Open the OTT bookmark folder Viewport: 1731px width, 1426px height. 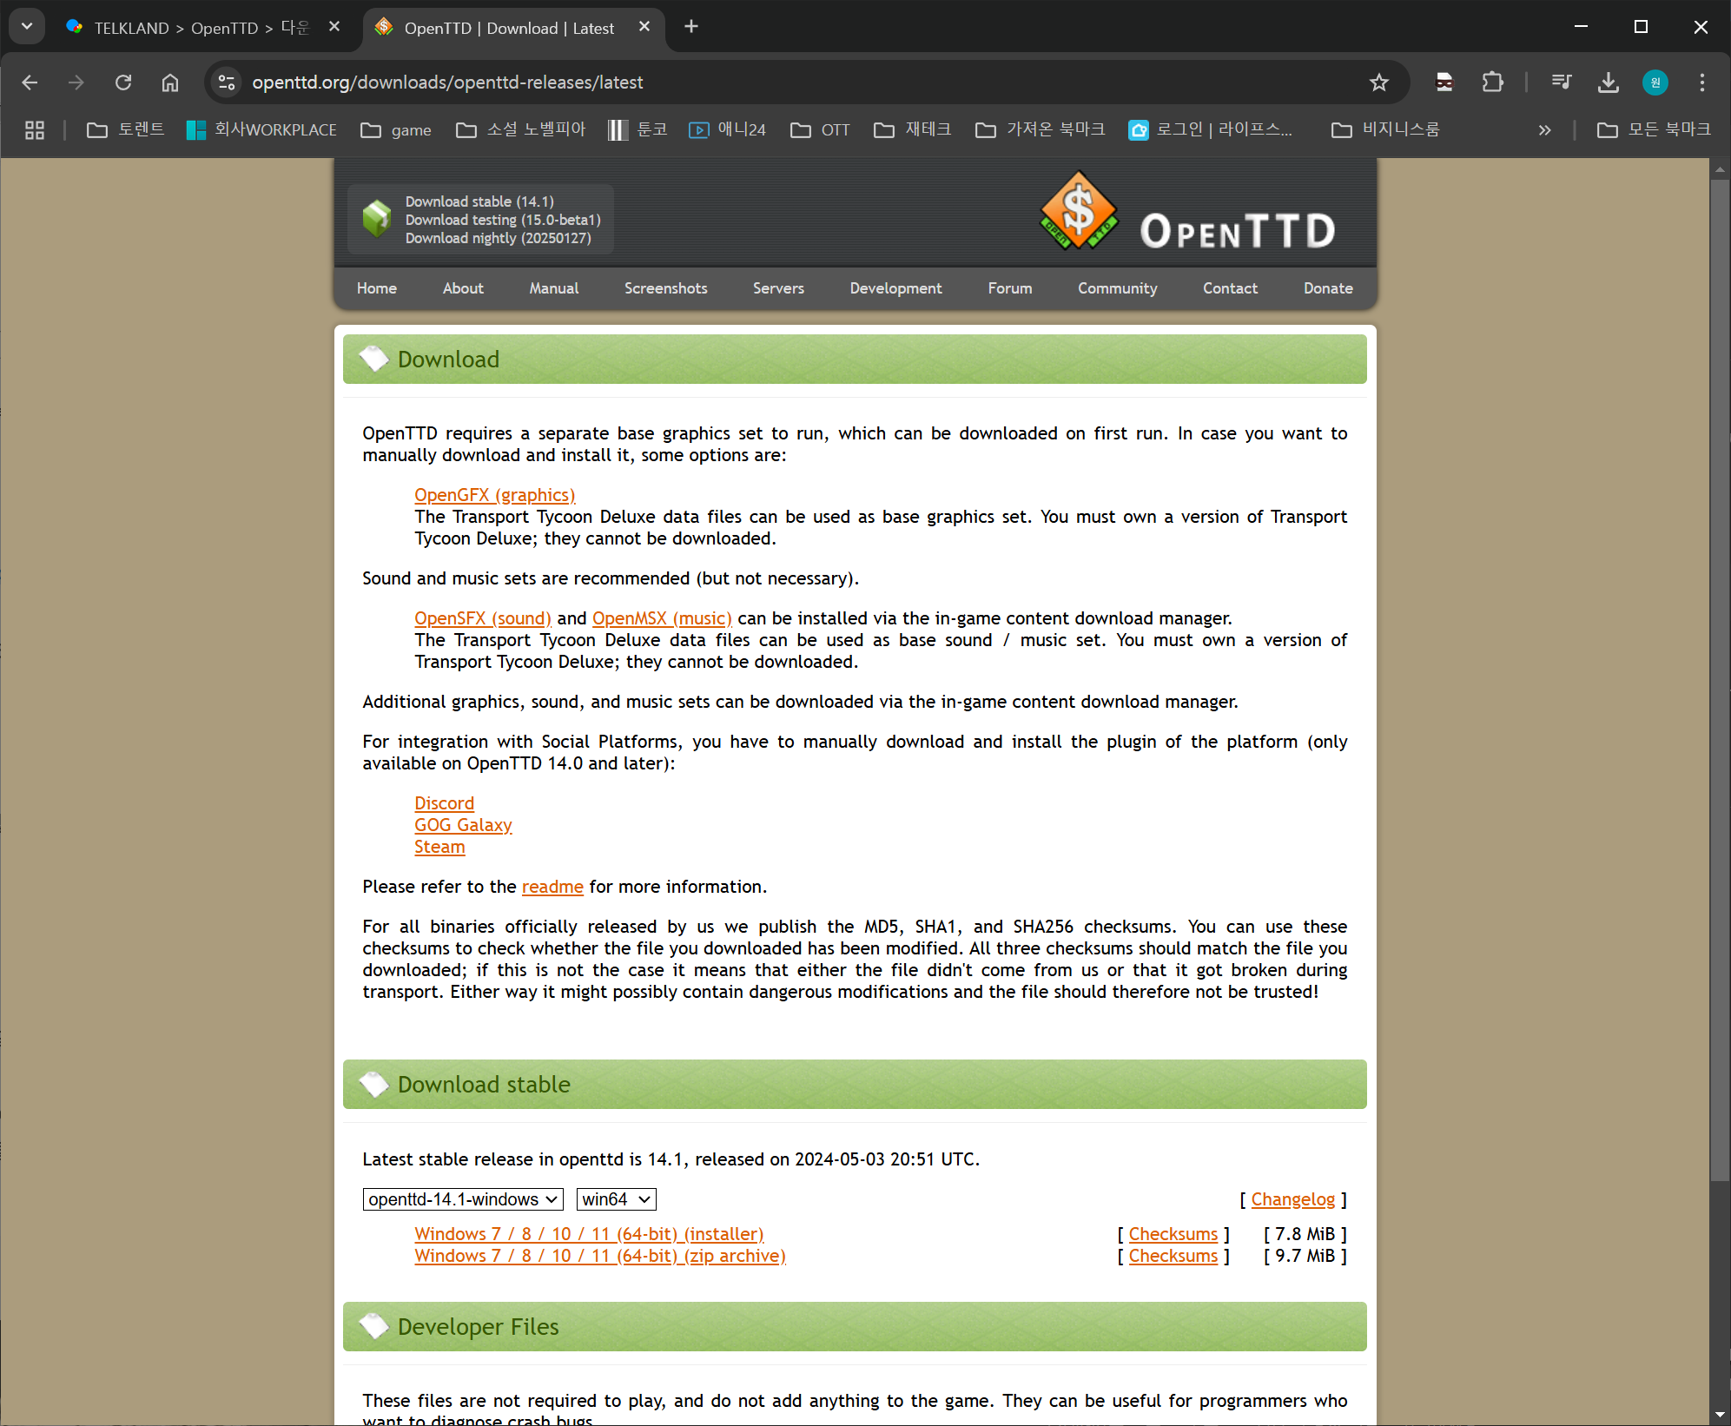tap(821, 130)
